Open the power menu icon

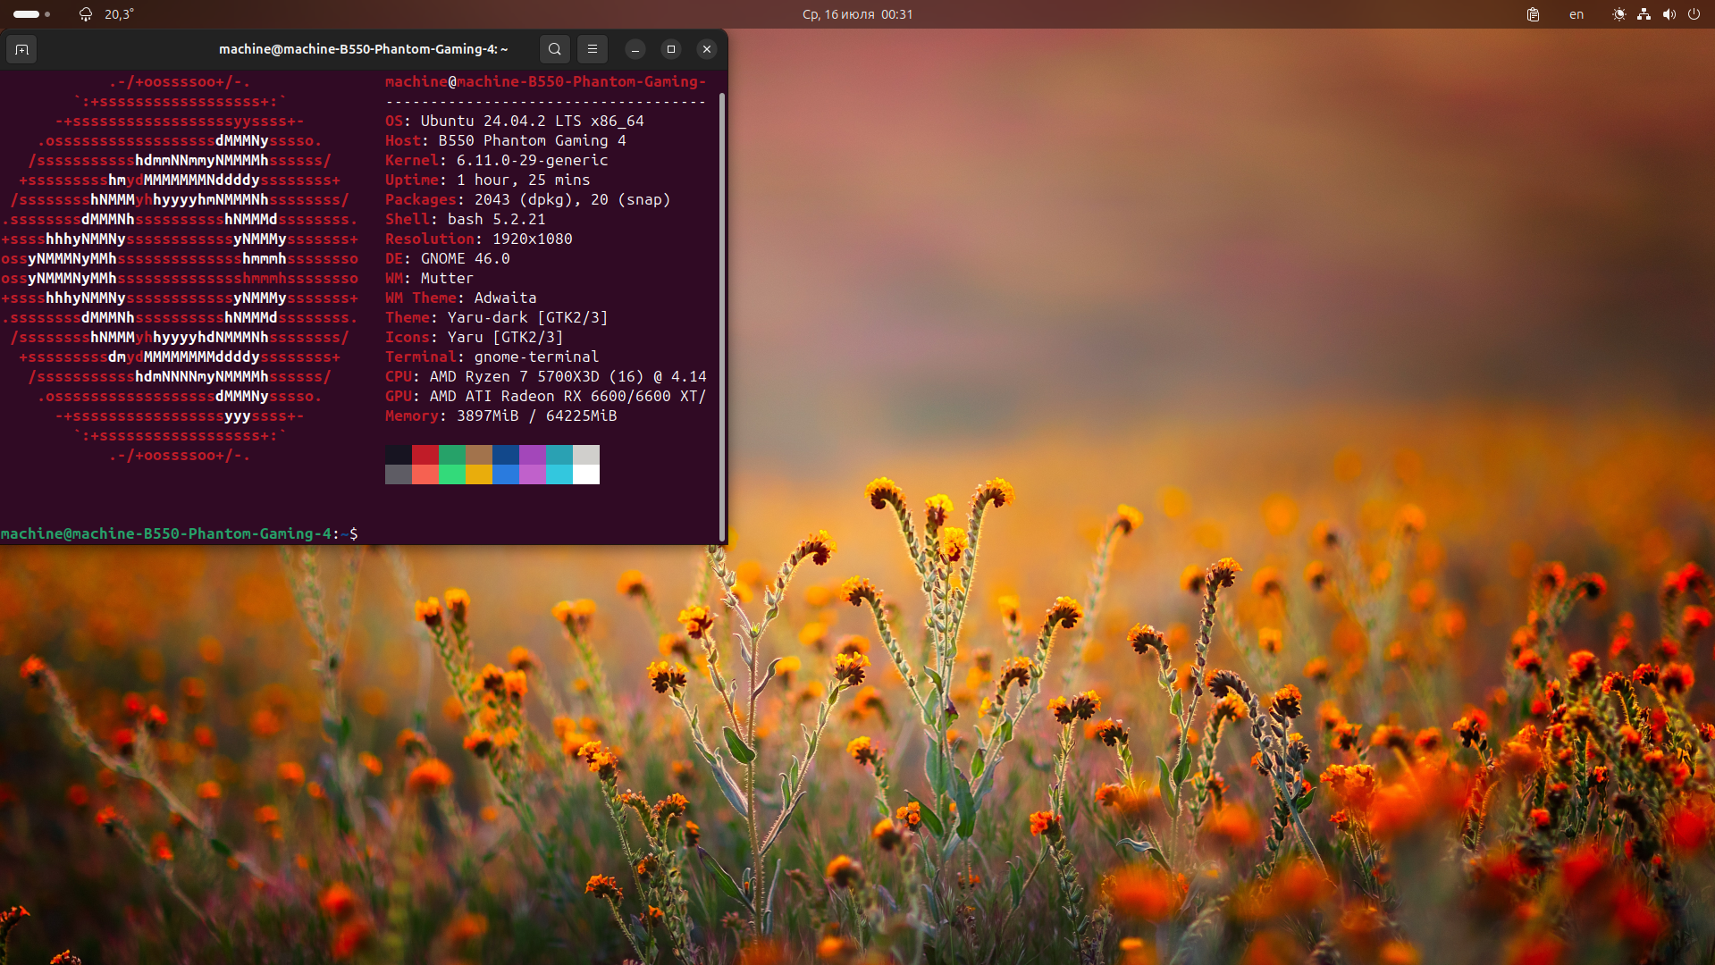pyautogui.click(x=1694, y=14)
